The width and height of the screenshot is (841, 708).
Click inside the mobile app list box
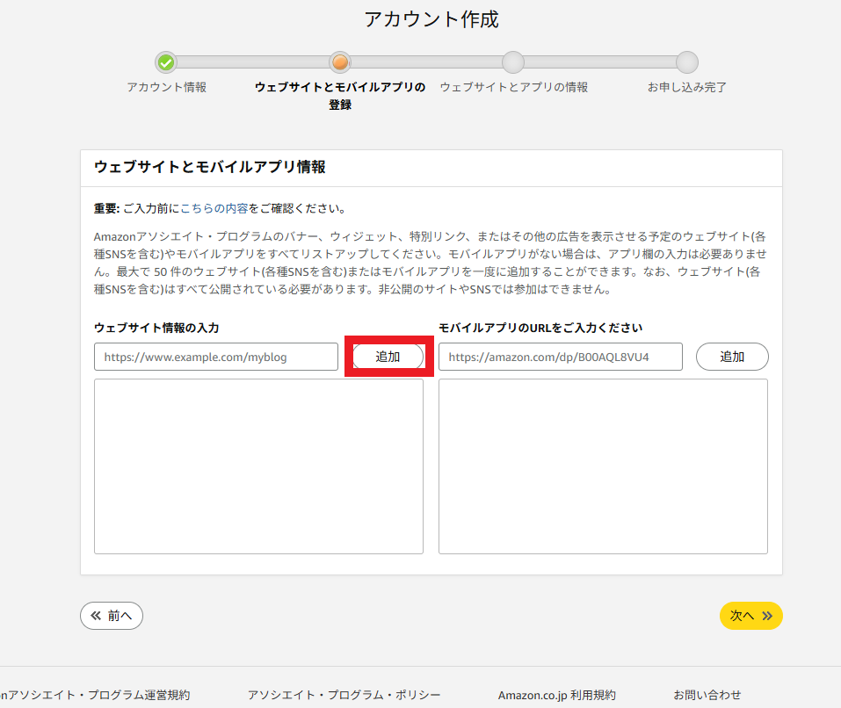pyautogui.click(x=603, y=466)
